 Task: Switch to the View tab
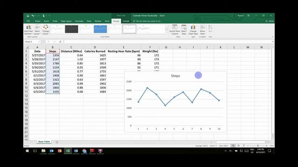pyautogui.click(x=107, y=21)
